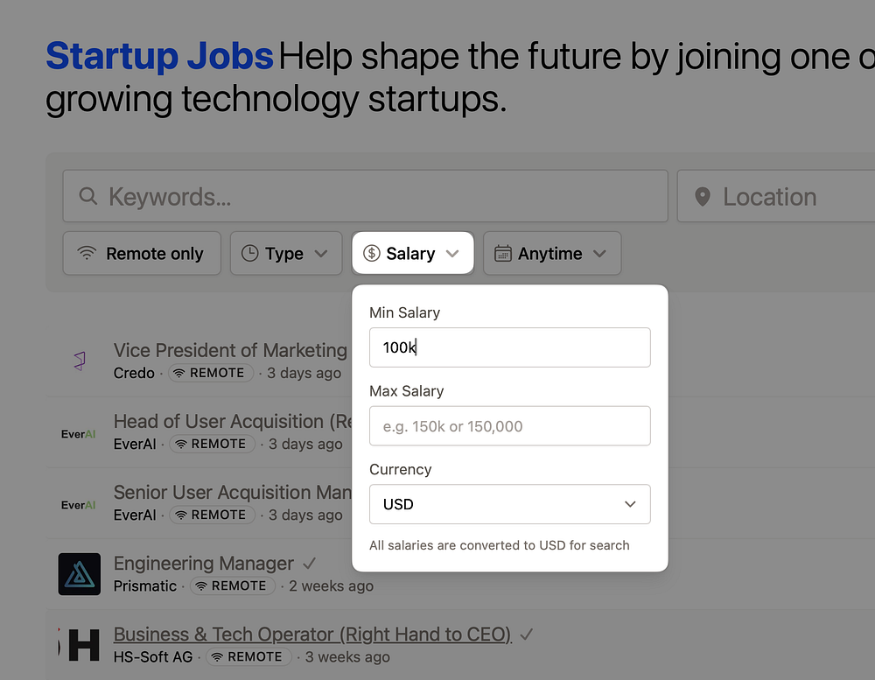Open the Anytime date dropdown

(551, 254)
